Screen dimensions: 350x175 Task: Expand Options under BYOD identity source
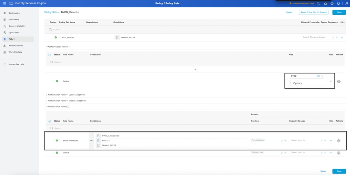(x=290, y=83)
